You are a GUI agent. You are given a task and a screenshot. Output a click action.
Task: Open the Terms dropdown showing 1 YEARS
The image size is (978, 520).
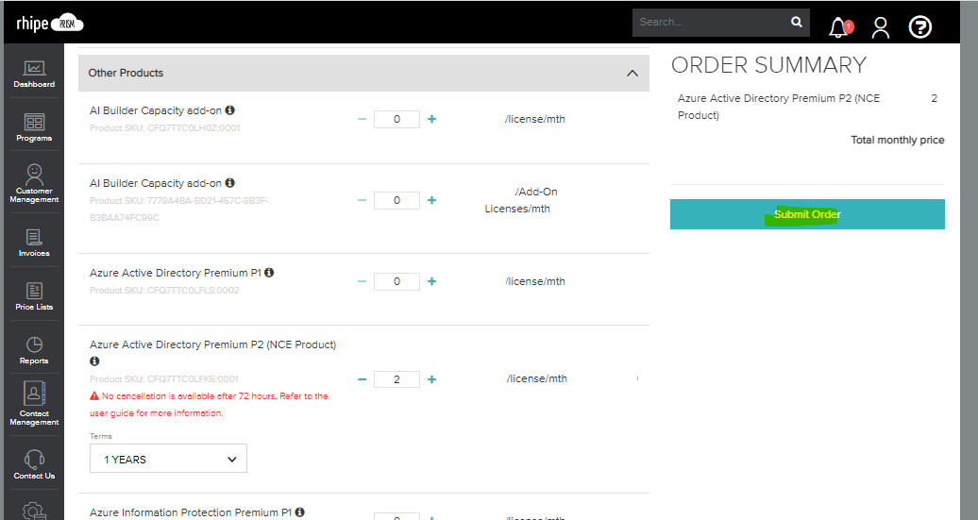coord(168,459)
